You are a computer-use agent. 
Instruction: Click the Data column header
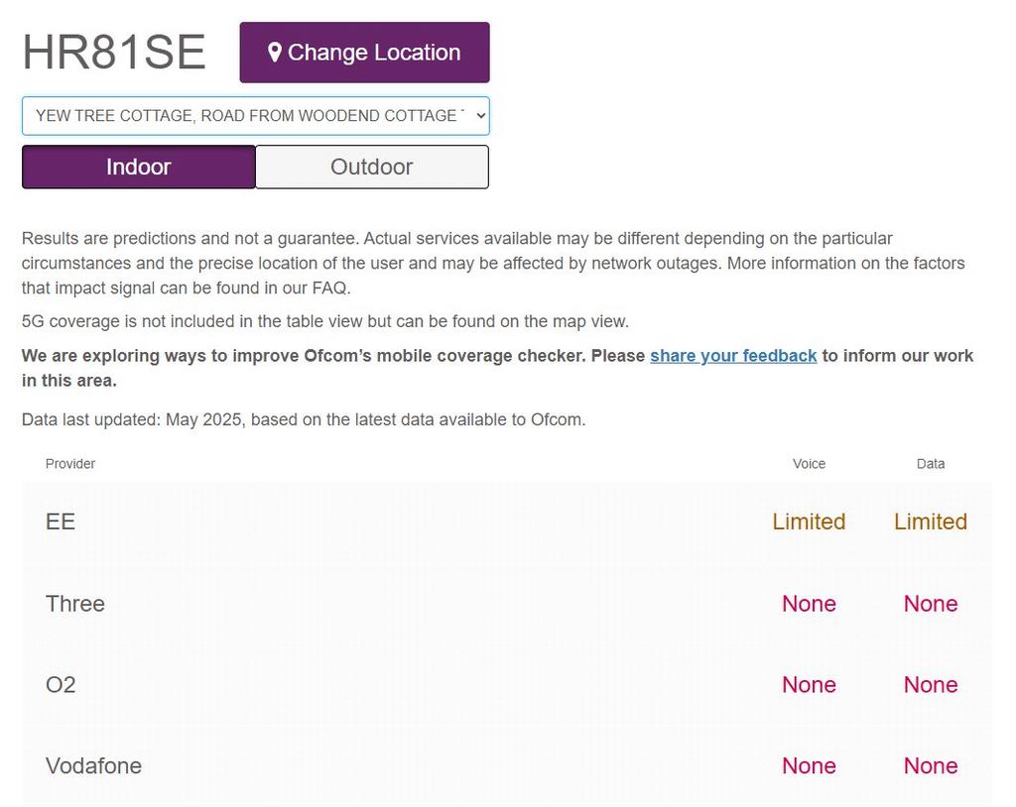click(931, 464)
